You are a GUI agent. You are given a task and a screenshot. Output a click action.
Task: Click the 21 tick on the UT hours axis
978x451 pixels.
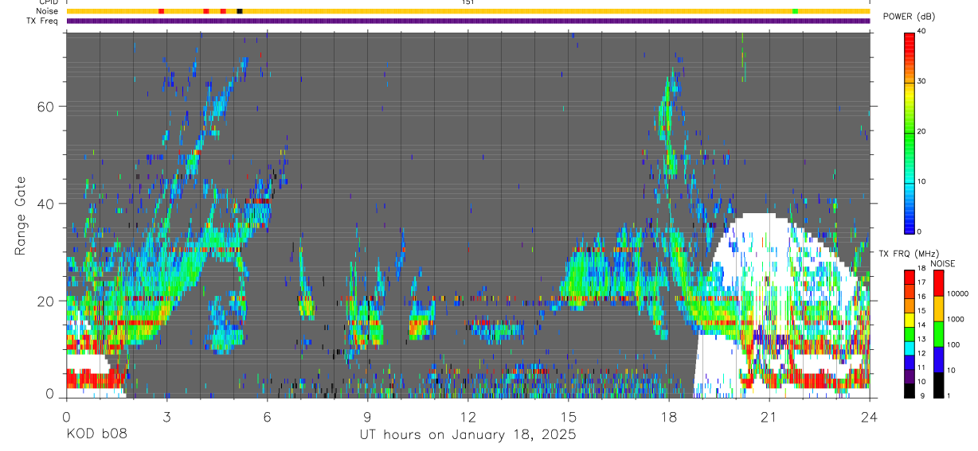[x=769, y=416]
